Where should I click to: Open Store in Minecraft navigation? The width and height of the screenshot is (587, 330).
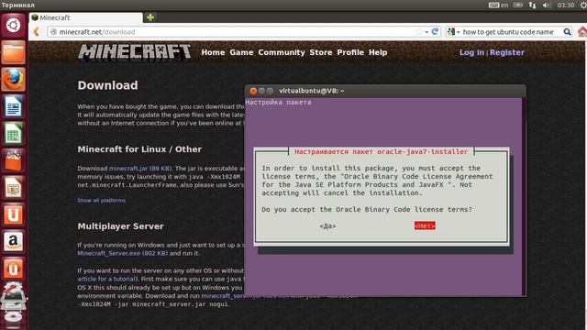pos(321,52)
